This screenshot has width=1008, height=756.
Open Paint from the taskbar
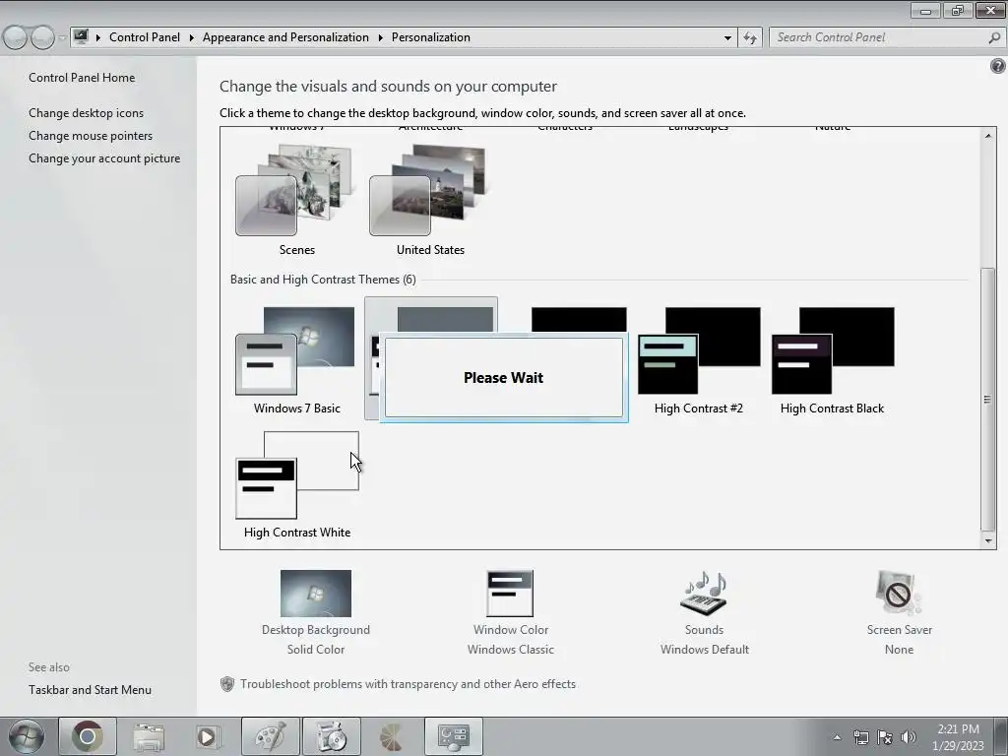270,736
